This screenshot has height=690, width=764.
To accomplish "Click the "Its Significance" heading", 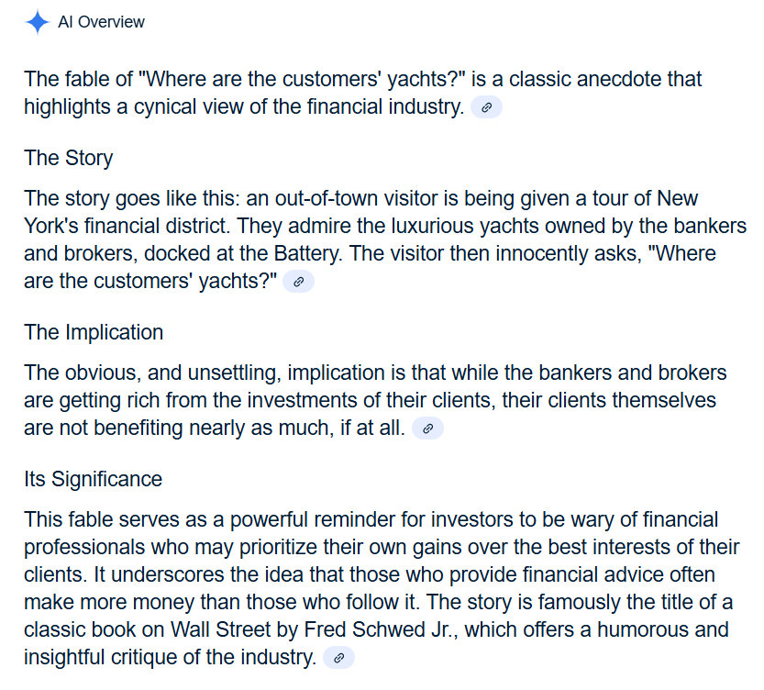I will click(93, 479).
